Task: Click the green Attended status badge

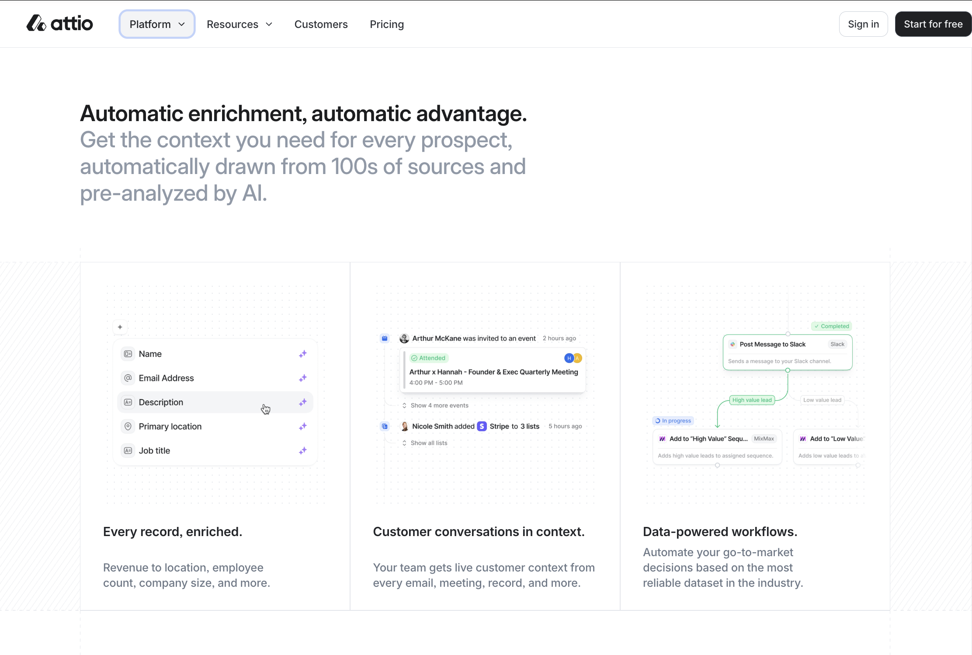Action: click(x=429, y=358)
